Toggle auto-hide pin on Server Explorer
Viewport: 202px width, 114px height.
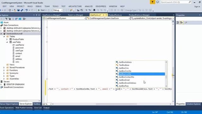pyautogui.click(x=37, y=15)
